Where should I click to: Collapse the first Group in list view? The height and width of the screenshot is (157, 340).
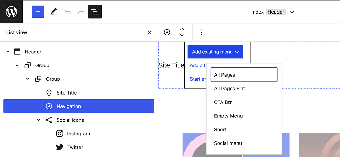[17, 65]
